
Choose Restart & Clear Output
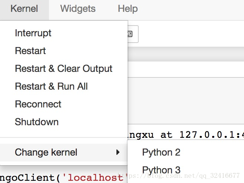click(64, 69)
